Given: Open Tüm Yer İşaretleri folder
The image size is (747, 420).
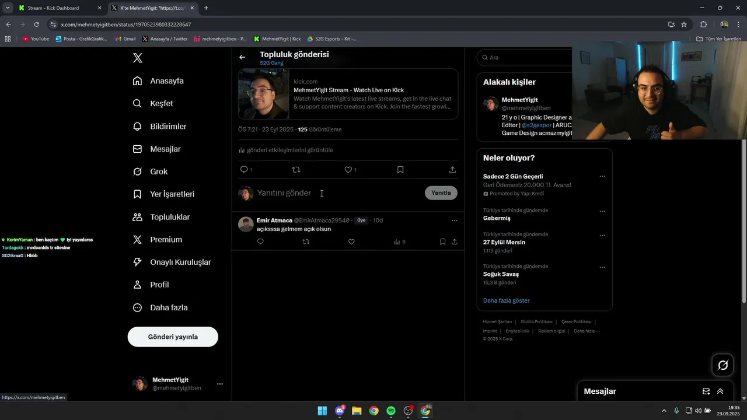Looking at the screenshot, I should click(718, 39).
